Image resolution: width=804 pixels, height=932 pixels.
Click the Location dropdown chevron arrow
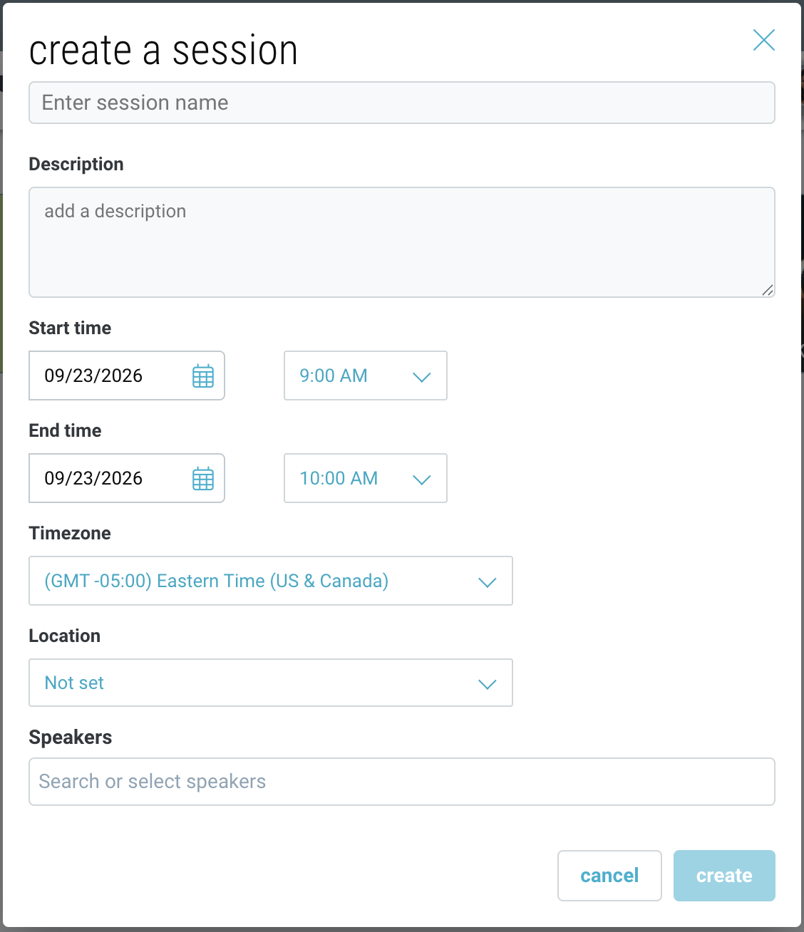(x=488, y=684)
